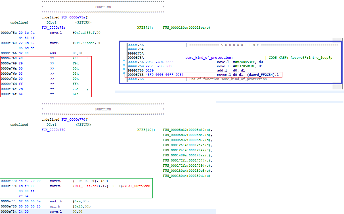Click the undefined byte B4h at 0000e76f
Viewport: 344px width, 214px height.
click(76, 94)
